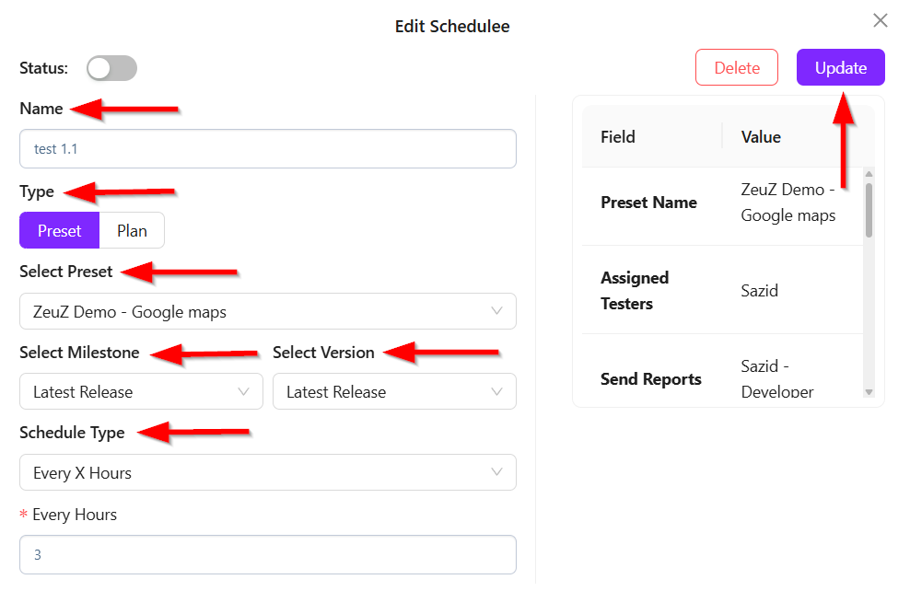Close the Edit Schedulee dialog

pos(881,20)
